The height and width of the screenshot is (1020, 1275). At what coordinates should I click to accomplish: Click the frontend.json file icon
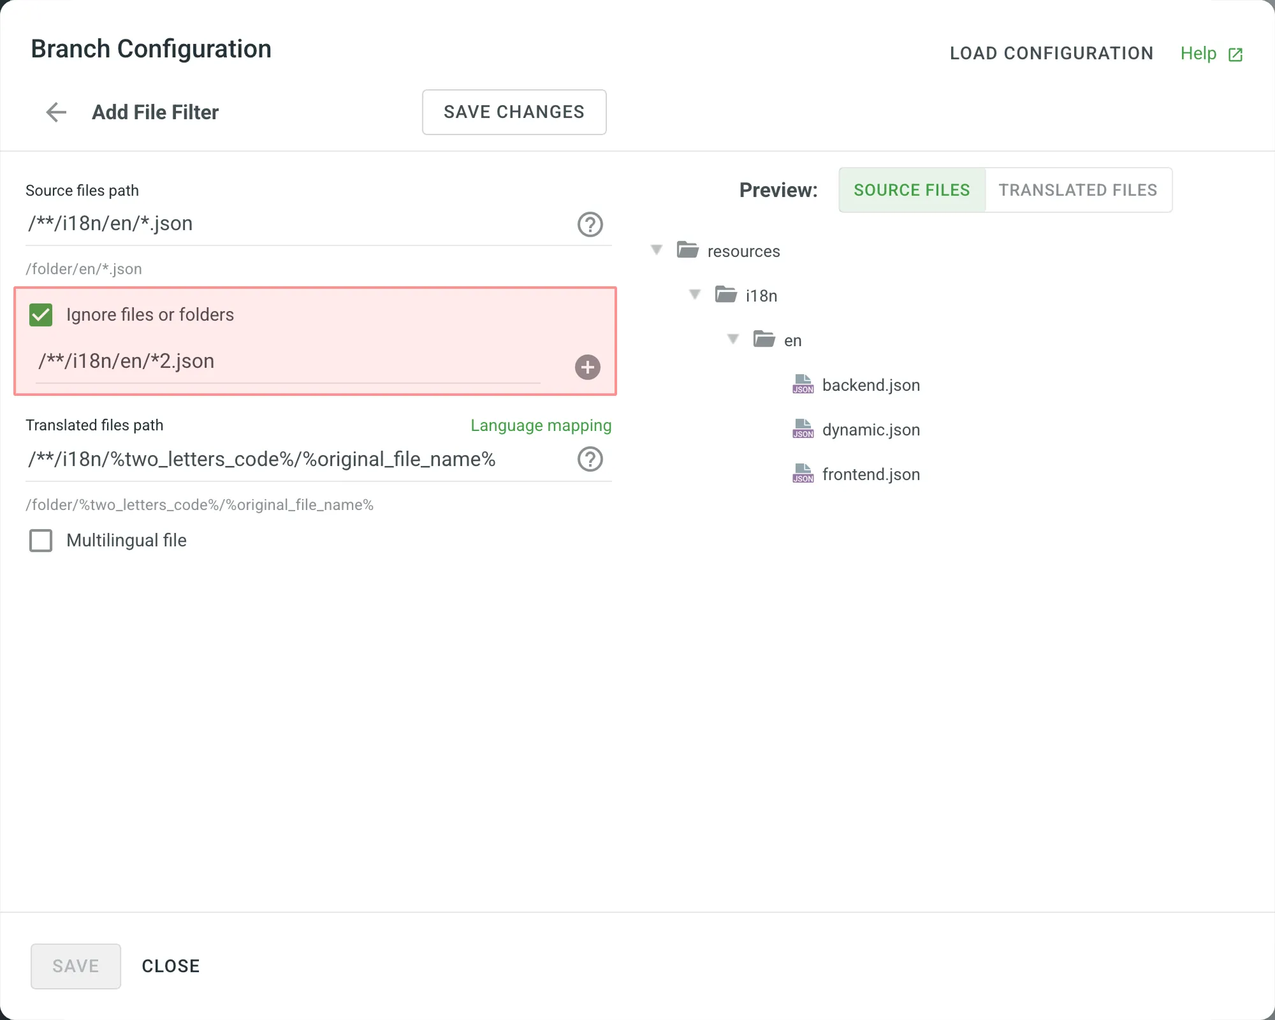(x=803, y=474)
